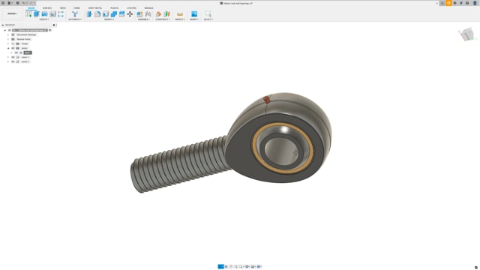
Task: Open Viewports options in navigation bar
Action: (259, 267)
